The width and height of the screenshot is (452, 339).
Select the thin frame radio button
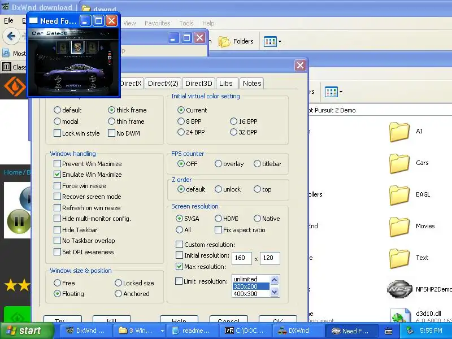pos(111,121)
